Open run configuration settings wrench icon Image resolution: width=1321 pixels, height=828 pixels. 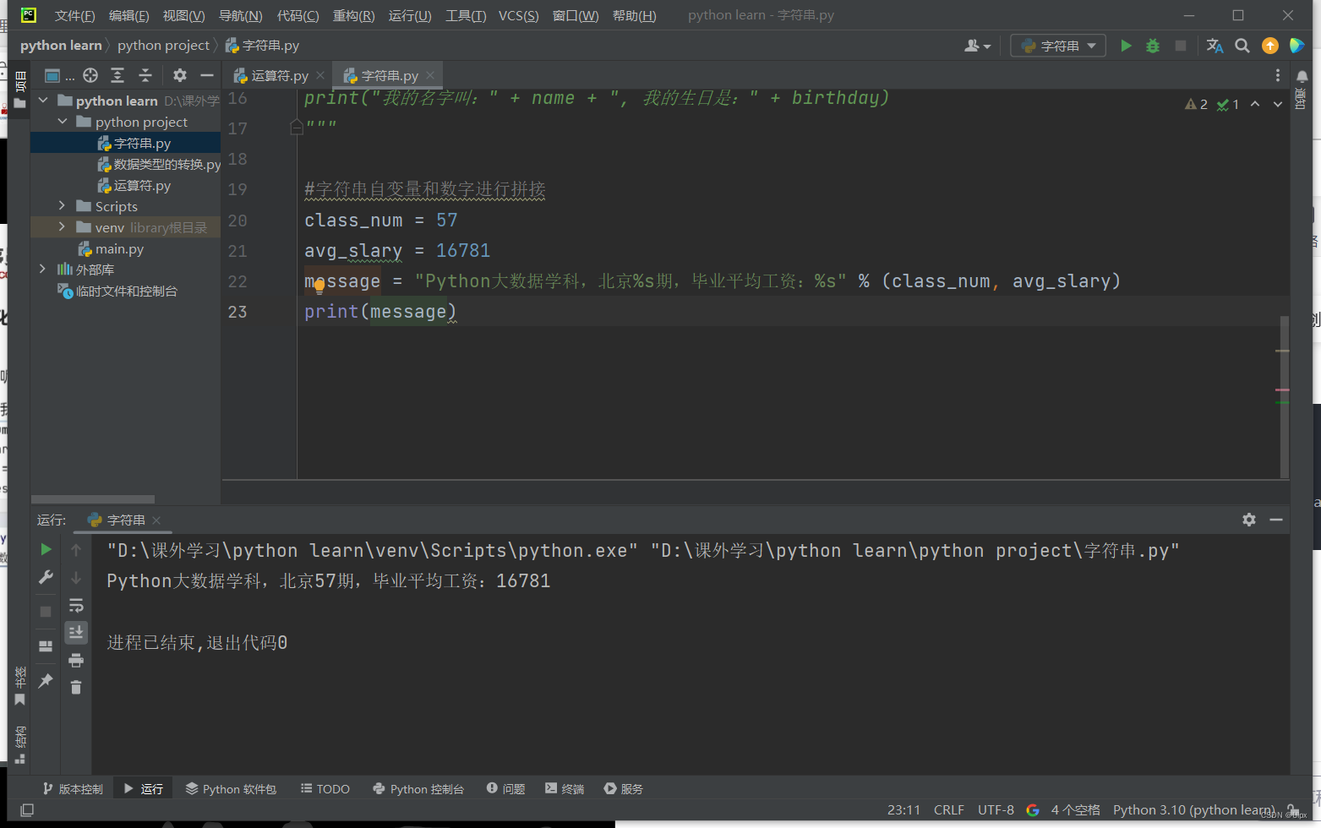[x=46, y=577]
